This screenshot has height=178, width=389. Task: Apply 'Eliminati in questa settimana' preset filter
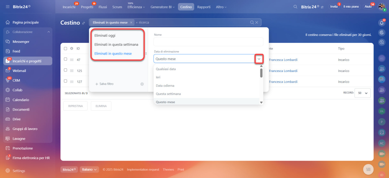[x=116, y=44]
